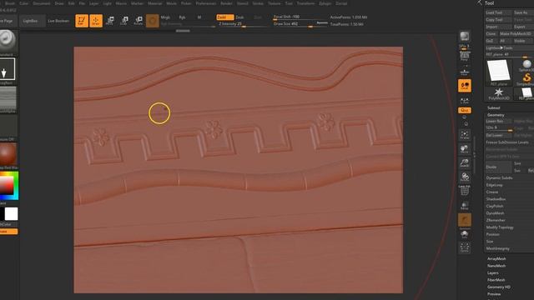Expand the Subtool section
Viewport: 534px width, 300px height.
click(x=493, y=107)
